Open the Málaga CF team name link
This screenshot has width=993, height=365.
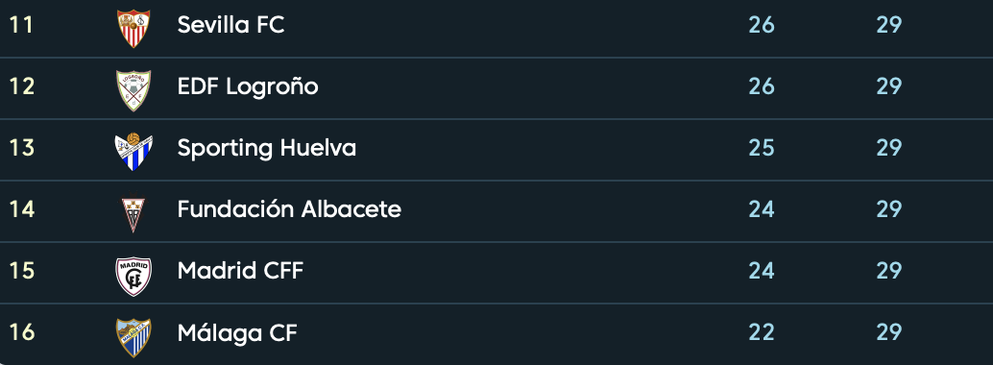[x=237, y=332]
